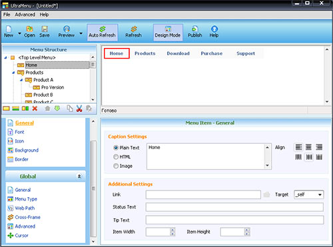
Task: Open Global Advanced settings
Action: [25, 226]
